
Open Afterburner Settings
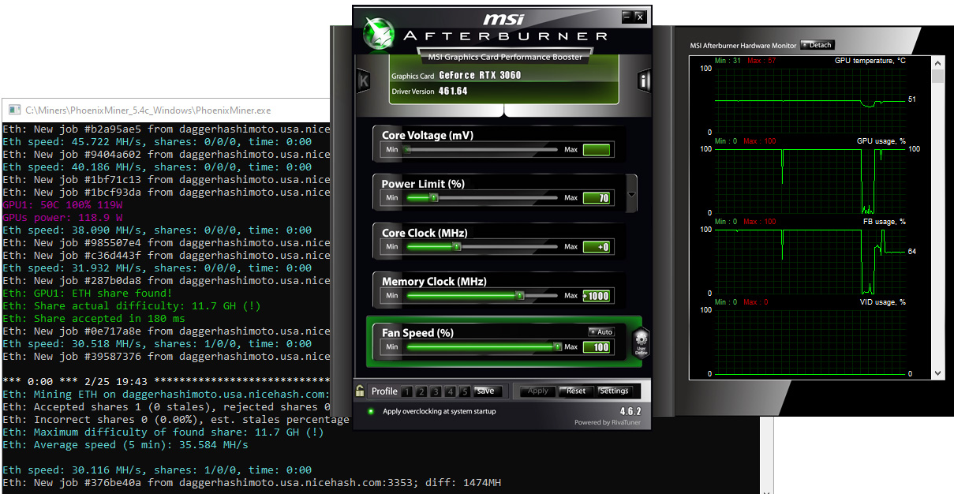[x=614, y=391]
